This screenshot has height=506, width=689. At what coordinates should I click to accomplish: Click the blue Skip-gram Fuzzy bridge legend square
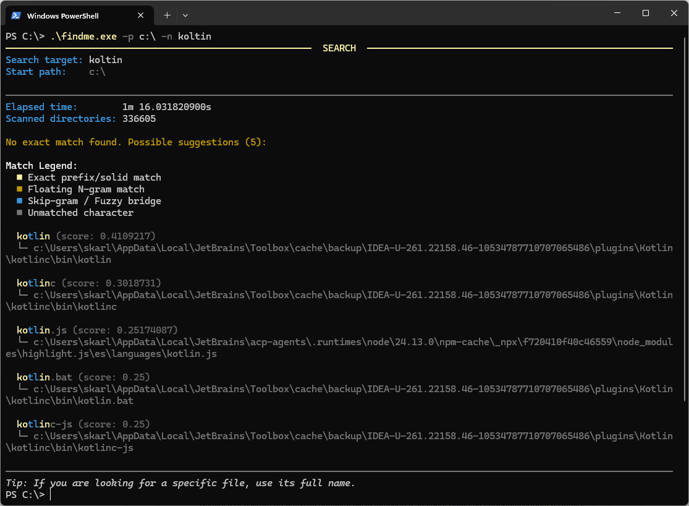tap(20, 200)
